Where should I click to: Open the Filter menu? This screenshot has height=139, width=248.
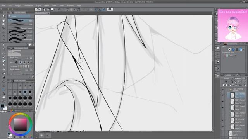click(x=62, y=5)
